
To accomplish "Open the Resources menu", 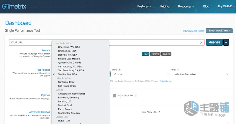I will tap(186, 6).
